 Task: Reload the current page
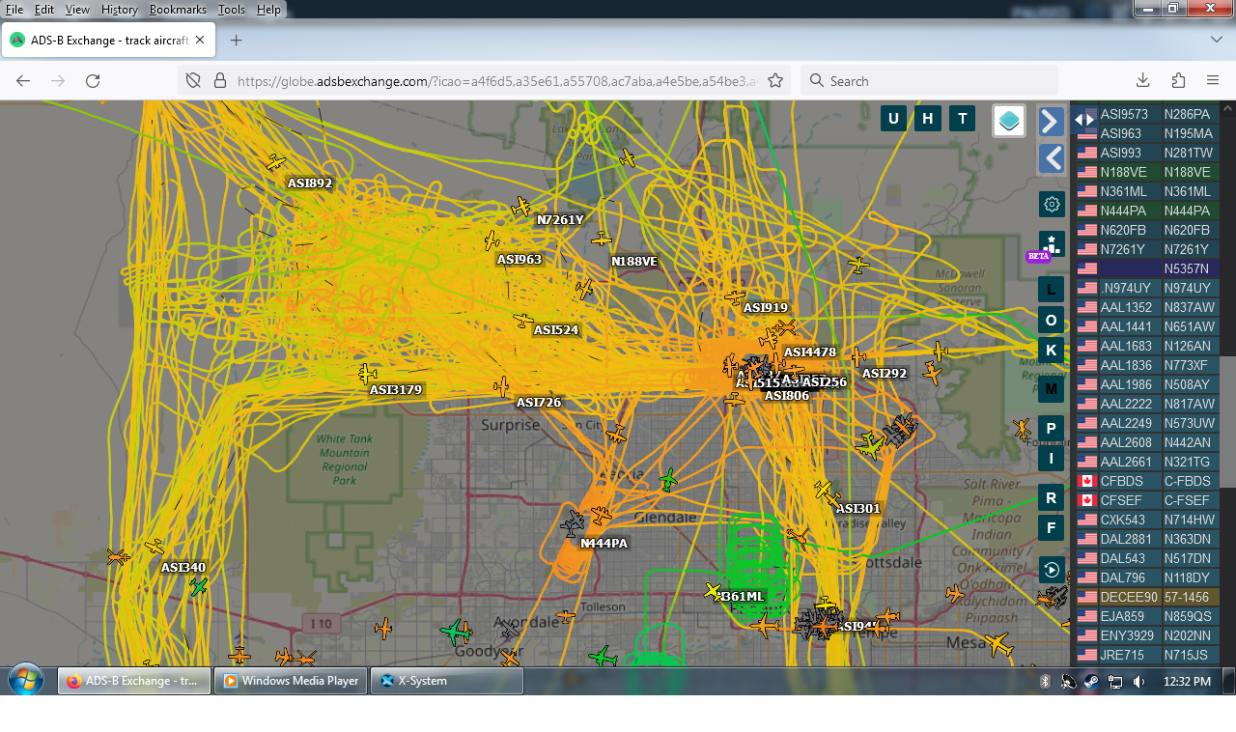[93, 81]
